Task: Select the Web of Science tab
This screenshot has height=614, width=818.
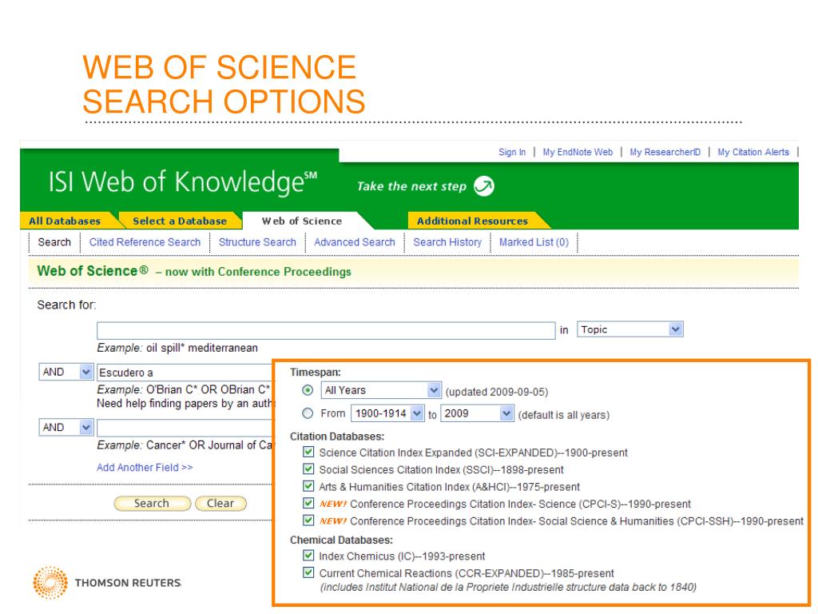Action: [x=301, y=221]
